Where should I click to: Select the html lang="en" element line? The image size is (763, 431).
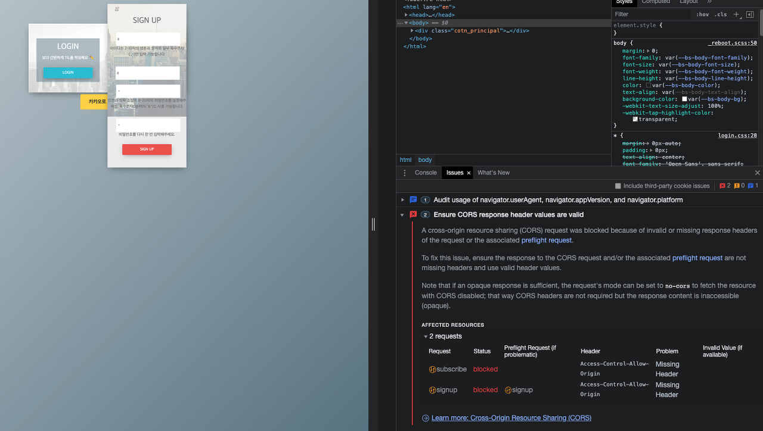point(429,7)
